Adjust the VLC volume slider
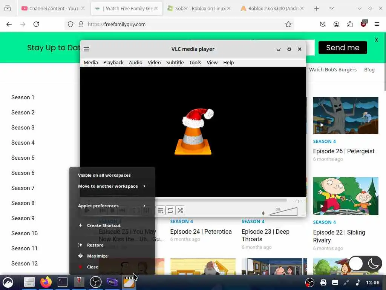This screenshot has height=290, width=386. [x=283, y=211]
